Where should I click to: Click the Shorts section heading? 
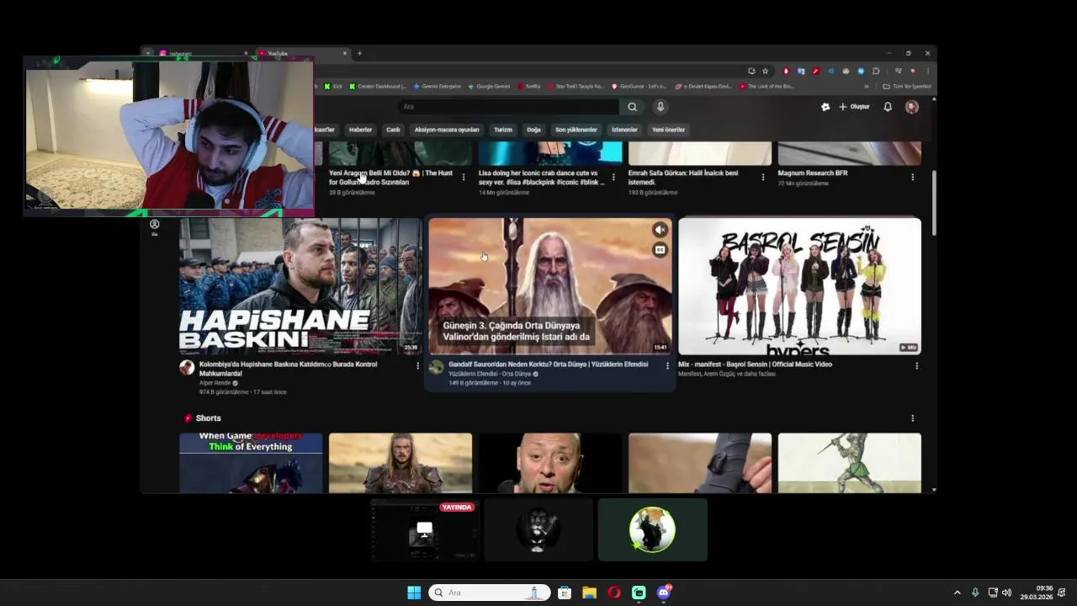208,418
